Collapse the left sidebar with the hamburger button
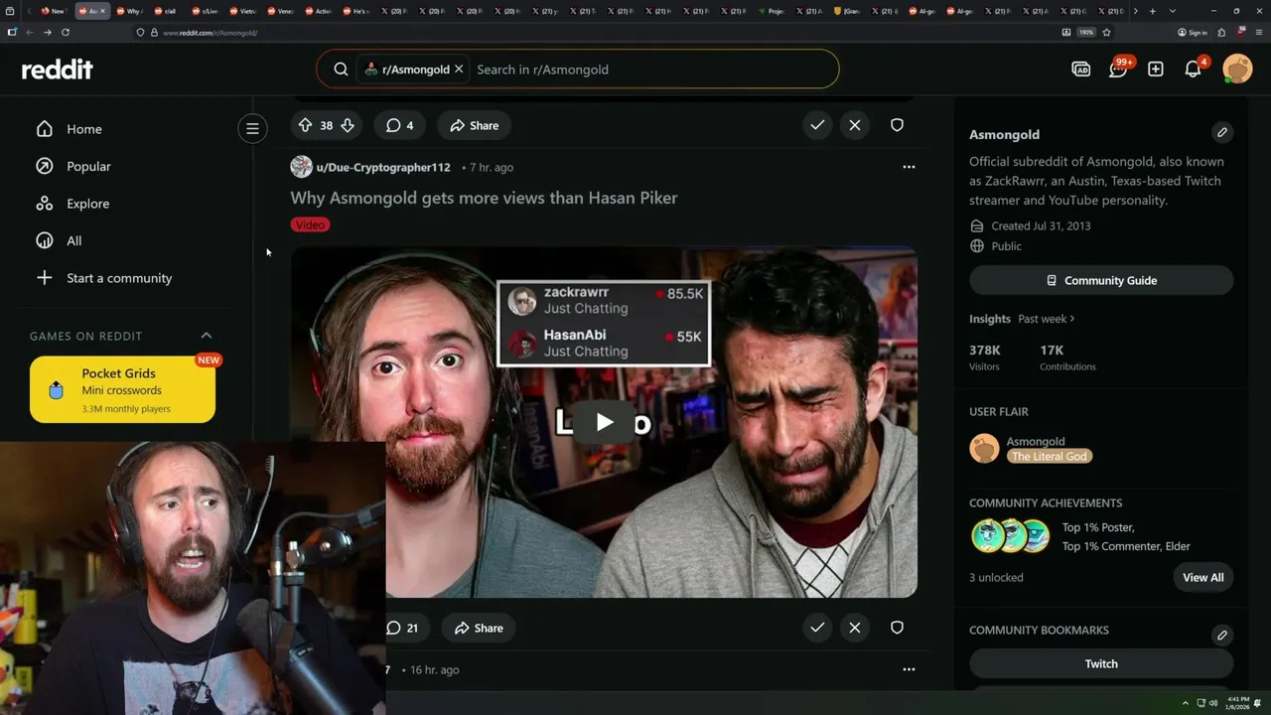The width and height of the screenshot is (1271, 715). point(252,128)
